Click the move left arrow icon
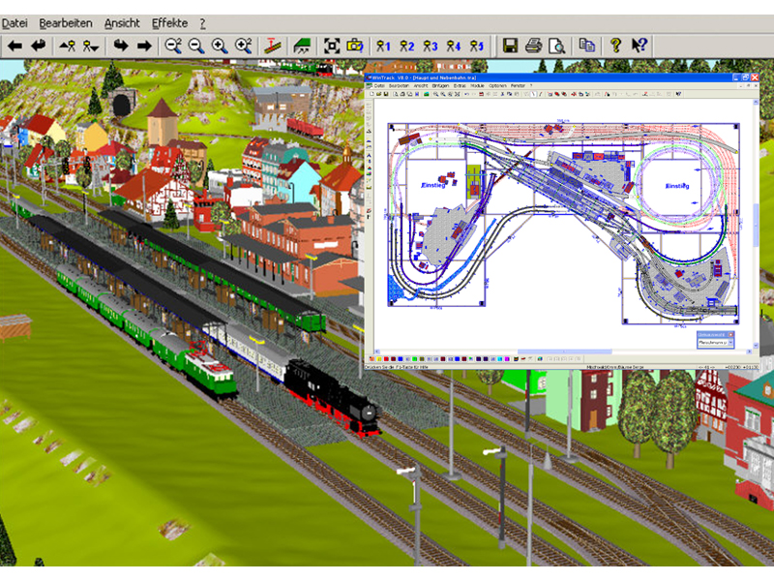 (x=15, y=45)
